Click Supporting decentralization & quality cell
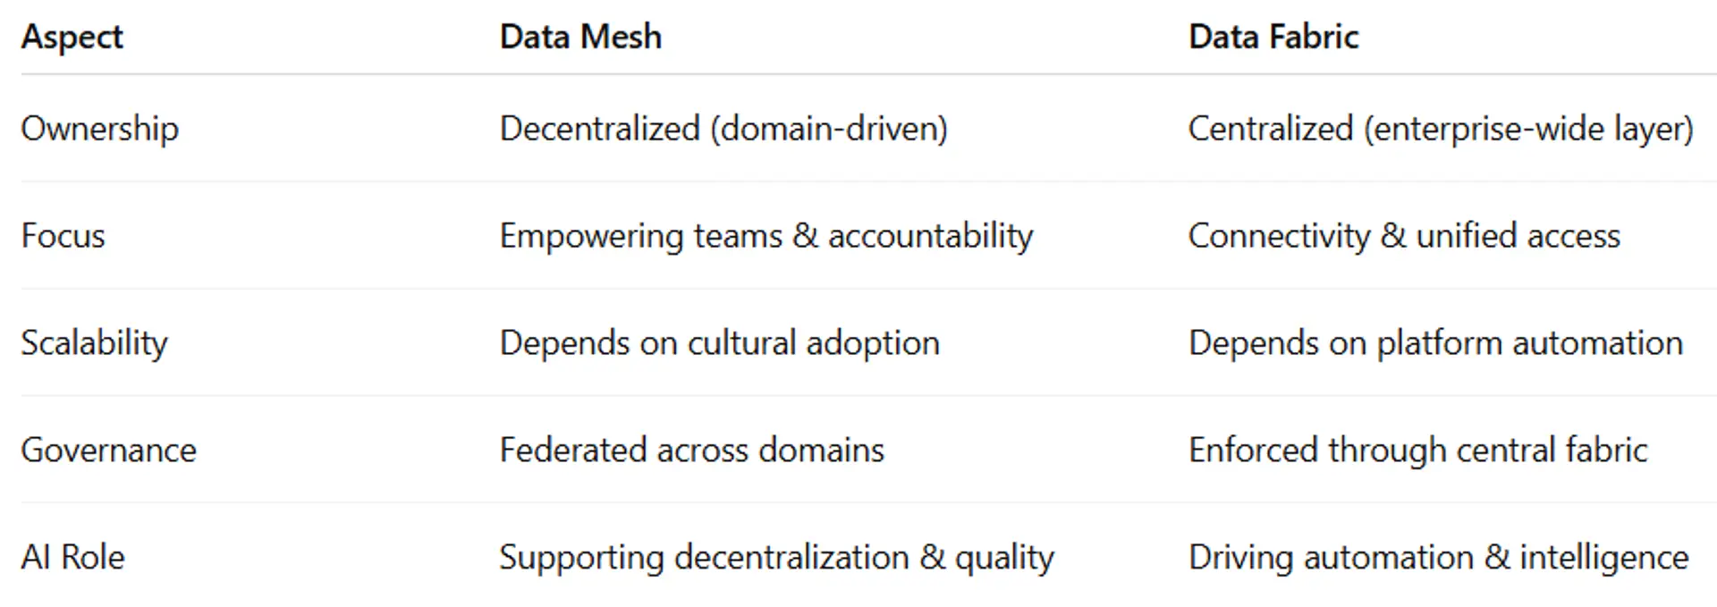The height and width of the screenshot is (607, 1717). [x=776, y=557]
